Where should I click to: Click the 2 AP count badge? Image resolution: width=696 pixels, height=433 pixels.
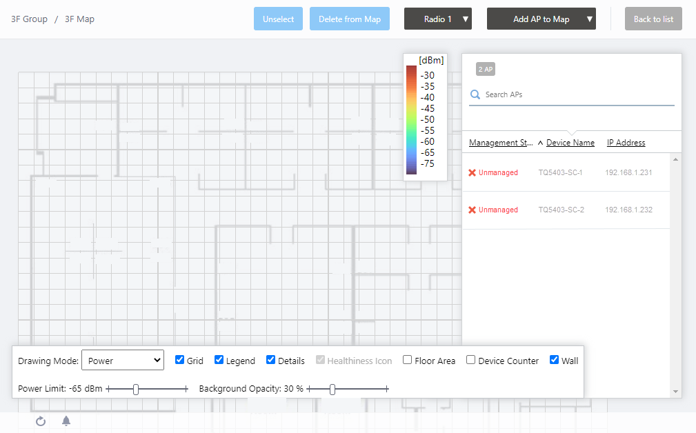(x=486, y=69)
